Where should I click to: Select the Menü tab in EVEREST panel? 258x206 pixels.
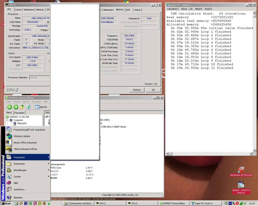coord(9,112)
